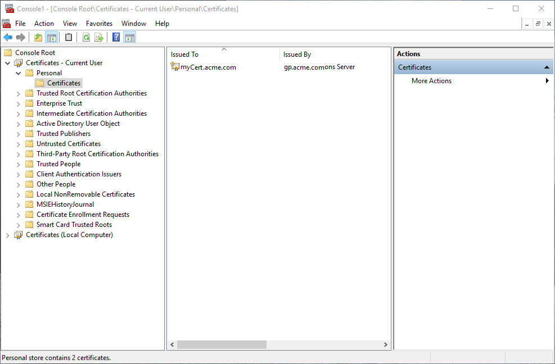Viewport: 555px width, 364px height.
Task: Select the Untrusted Certificates folder
Action: [68, 144]
